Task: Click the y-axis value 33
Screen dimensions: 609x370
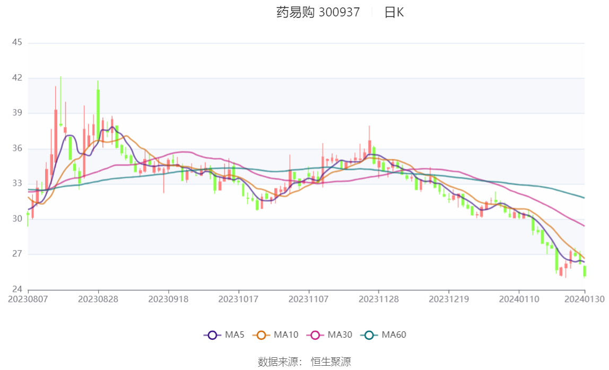Action: click(17, 183)
